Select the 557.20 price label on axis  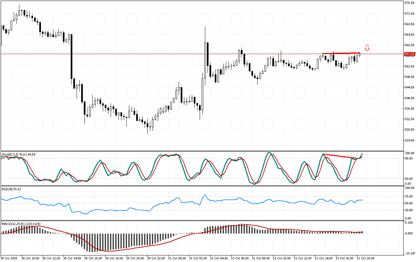point(410,54)
